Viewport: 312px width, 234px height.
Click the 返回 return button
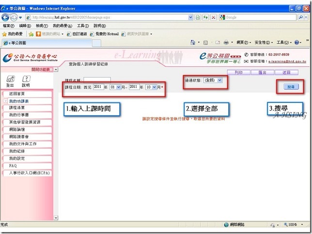286,73
